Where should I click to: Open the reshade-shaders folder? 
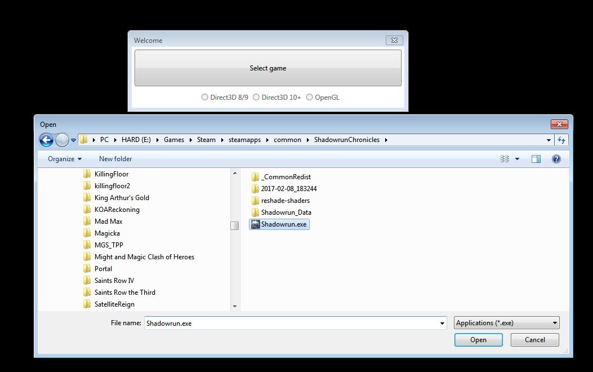(x=285, y=201)
